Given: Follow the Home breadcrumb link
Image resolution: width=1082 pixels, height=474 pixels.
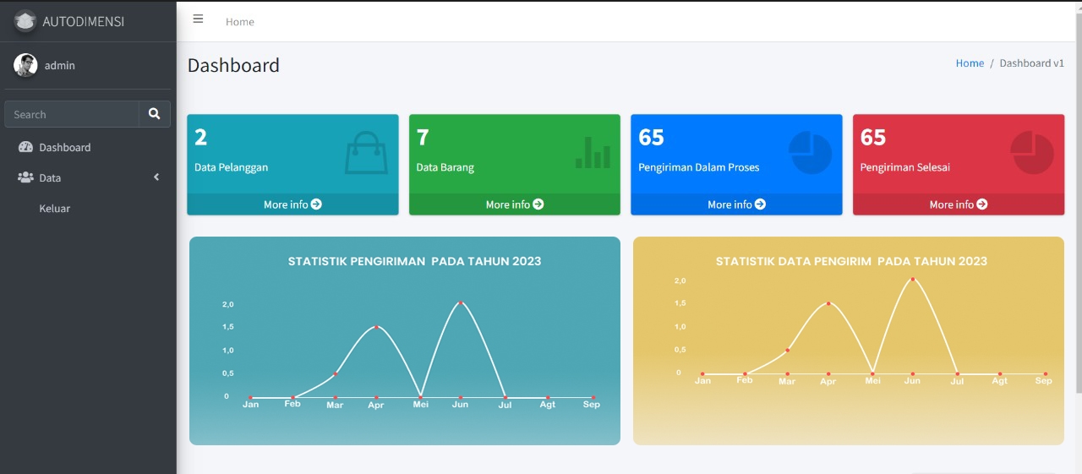Looking at the screenshot, I should click(970, 63).
